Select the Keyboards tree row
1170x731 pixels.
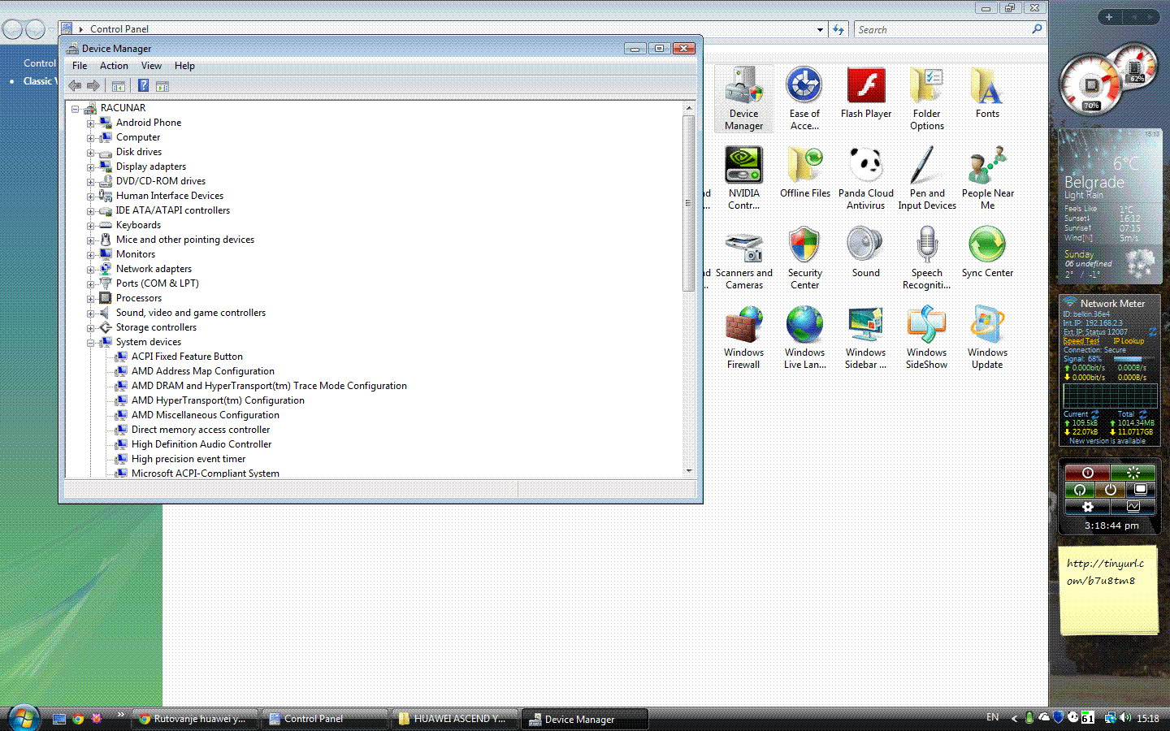(138, 226)
